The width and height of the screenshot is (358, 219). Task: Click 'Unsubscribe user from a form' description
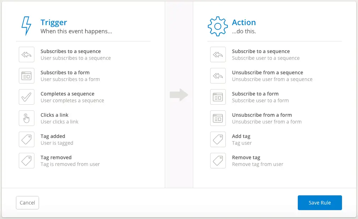267,122
